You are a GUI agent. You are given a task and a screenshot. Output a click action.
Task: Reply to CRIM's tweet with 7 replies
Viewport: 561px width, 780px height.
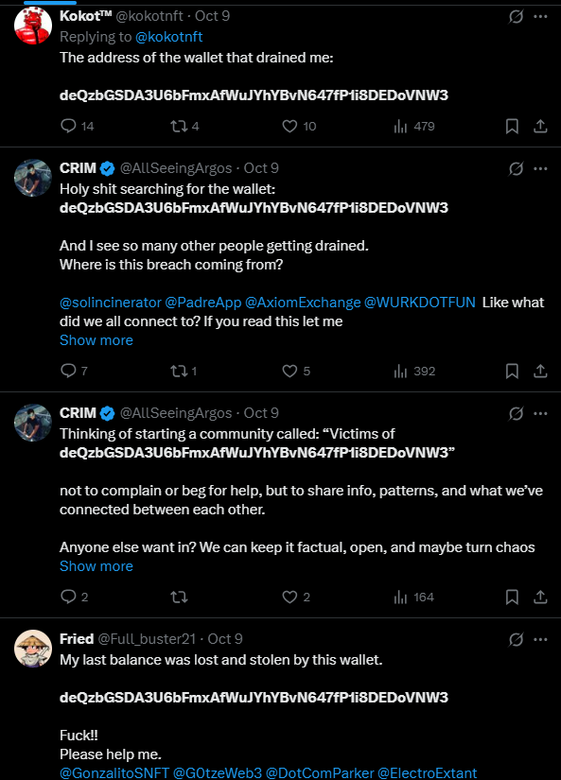pyautogui.click(x=68, y=371)
